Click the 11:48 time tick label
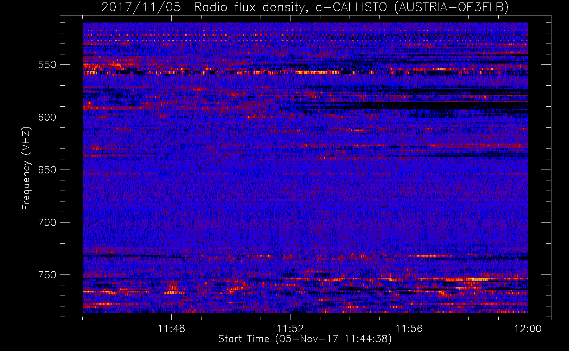569x351 pixels. pos(171,329)
